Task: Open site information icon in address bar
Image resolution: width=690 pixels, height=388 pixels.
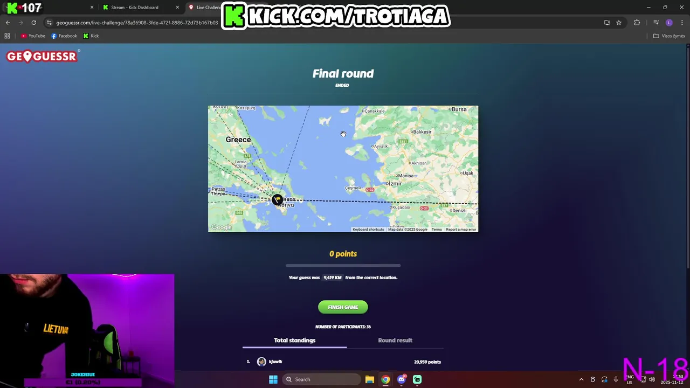Action: click(49, 23)
